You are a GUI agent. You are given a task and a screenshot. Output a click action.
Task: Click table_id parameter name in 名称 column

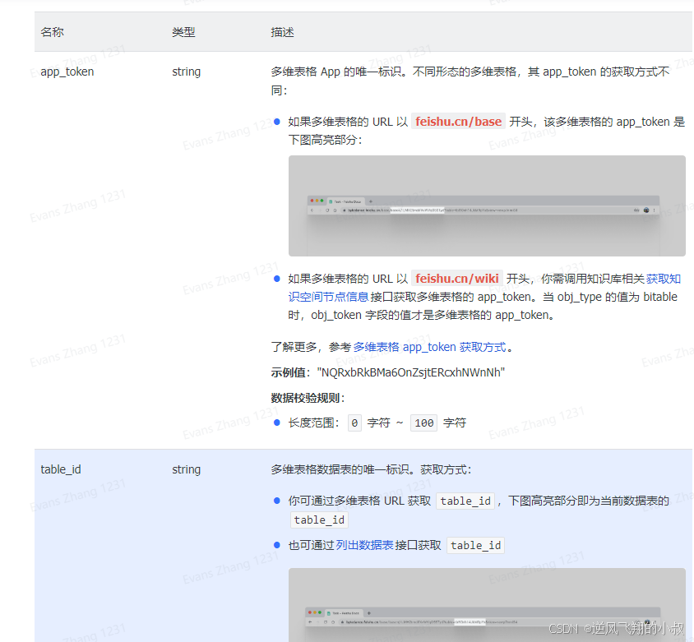pyautogui.click(x=61, y=469)
